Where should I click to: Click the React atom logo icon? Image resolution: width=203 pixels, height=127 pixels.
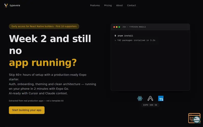[x=140, y=99]
